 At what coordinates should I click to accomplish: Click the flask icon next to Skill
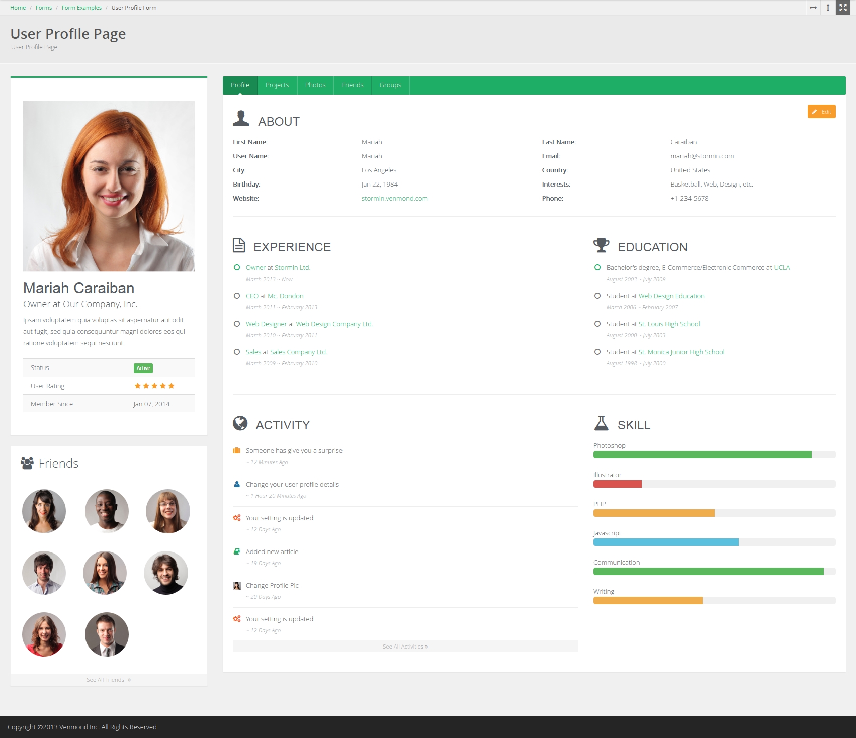point(601,423)
